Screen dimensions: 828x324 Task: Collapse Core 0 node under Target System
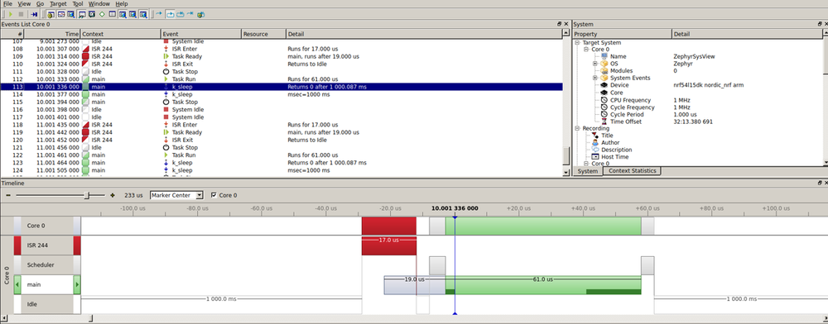[x=586, y=50]
